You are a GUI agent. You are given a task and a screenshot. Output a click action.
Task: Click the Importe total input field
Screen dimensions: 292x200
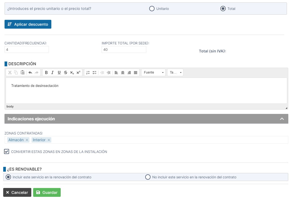coord(124,49)
